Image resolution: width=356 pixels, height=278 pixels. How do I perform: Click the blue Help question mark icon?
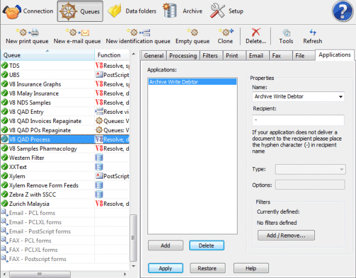[x=342, y=11]
